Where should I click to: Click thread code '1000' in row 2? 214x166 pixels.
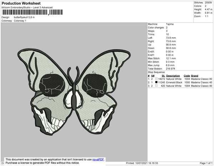[x=187, y=82]
